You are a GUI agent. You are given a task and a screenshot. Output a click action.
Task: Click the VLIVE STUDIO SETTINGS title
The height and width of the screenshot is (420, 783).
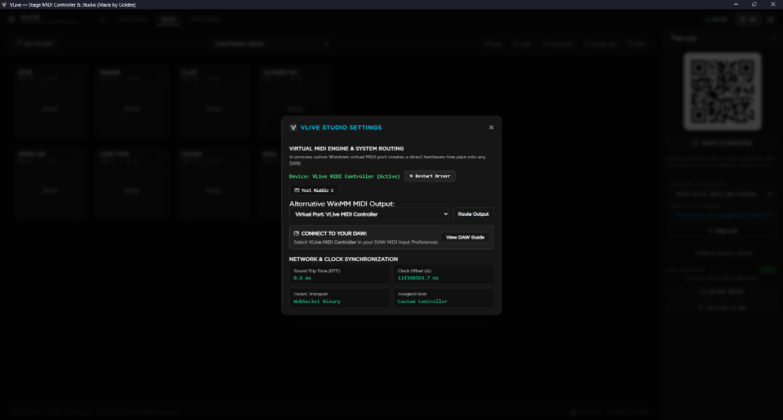point(341,127)
